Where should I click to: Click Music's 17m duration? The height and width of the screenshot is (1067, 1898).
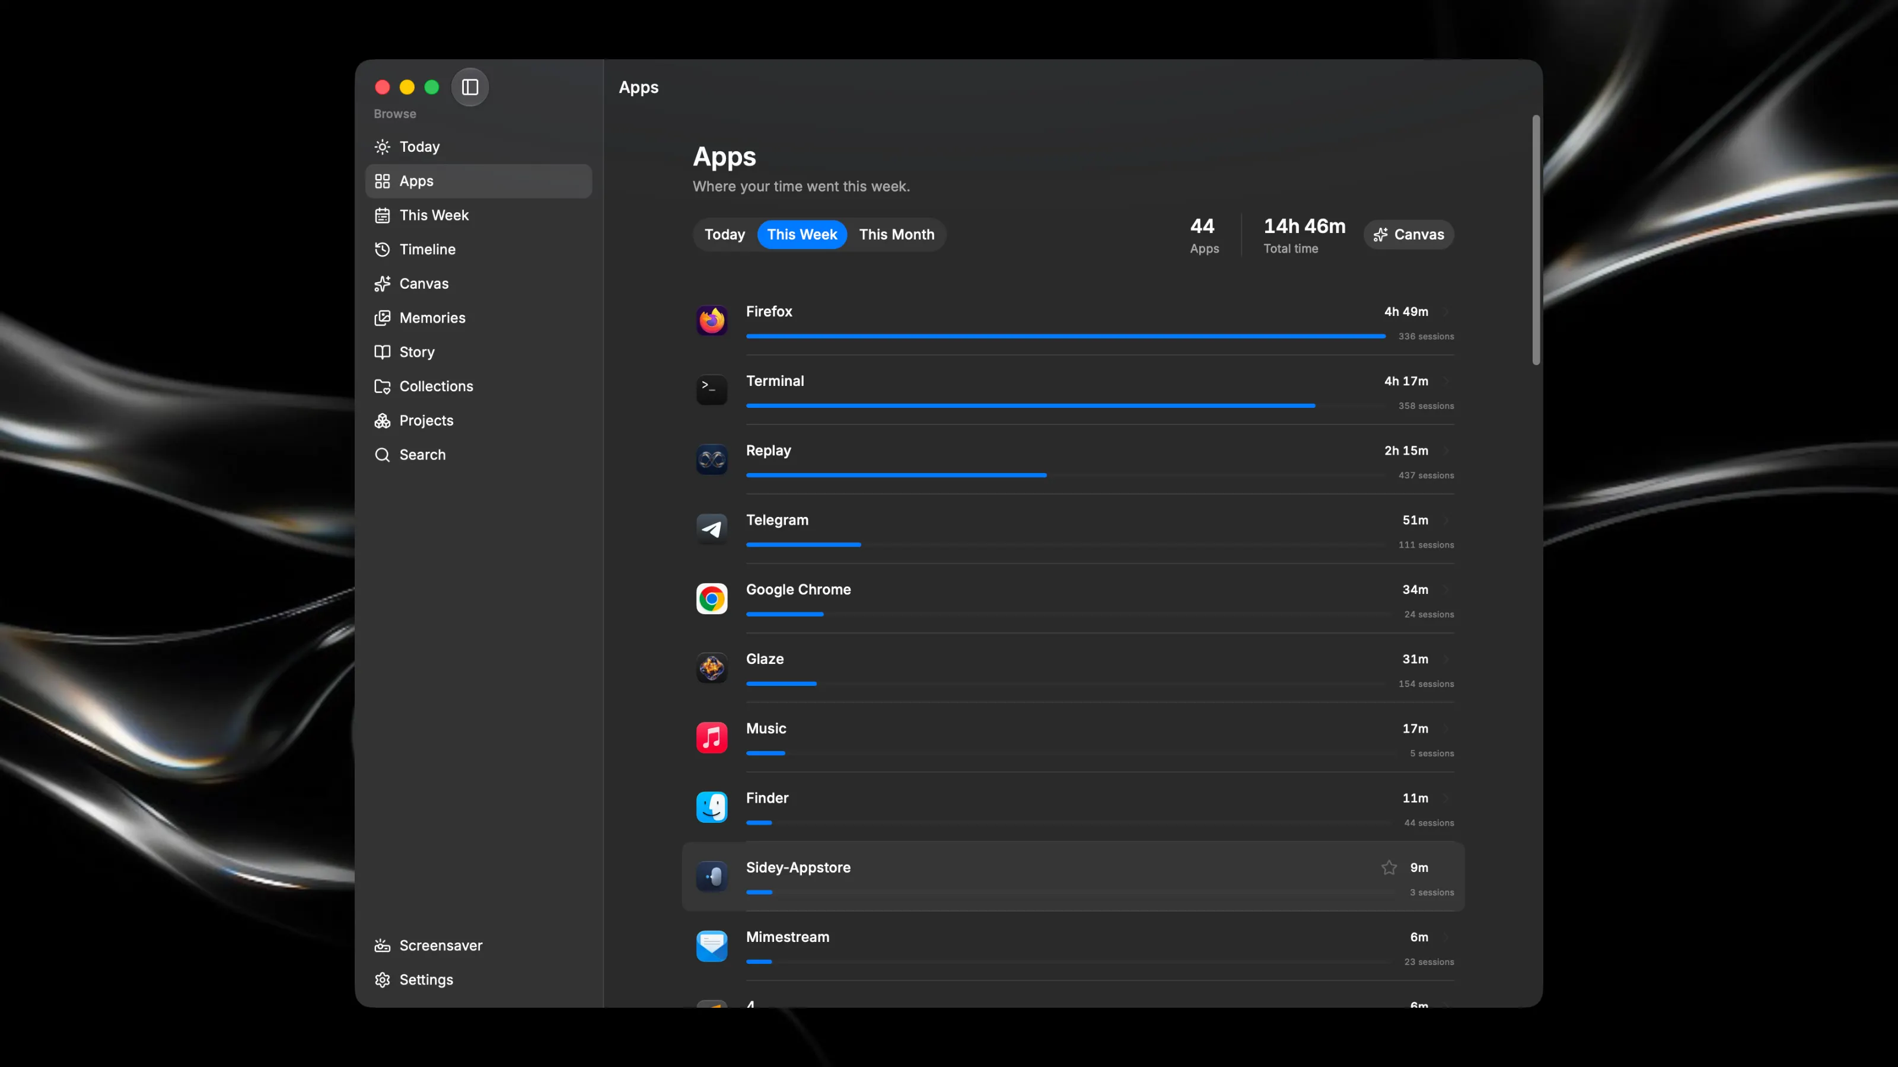click(x=1415, y=729)
